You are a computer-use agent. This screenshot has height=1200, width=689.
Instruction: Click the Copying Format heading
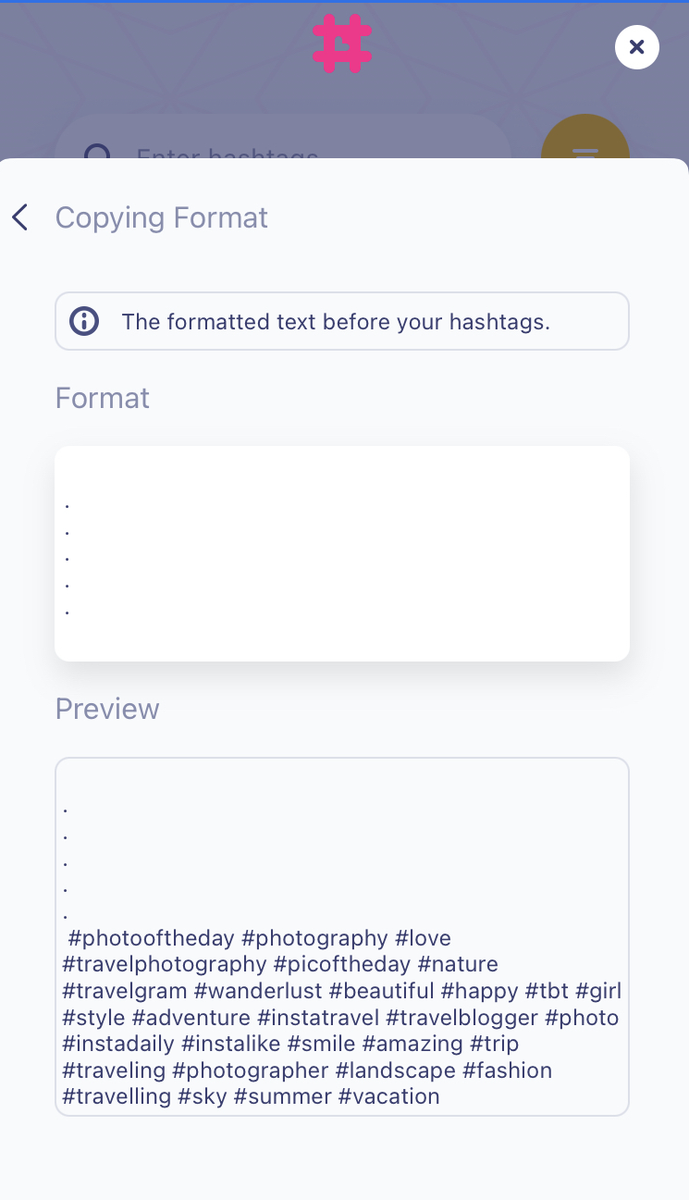162,217
